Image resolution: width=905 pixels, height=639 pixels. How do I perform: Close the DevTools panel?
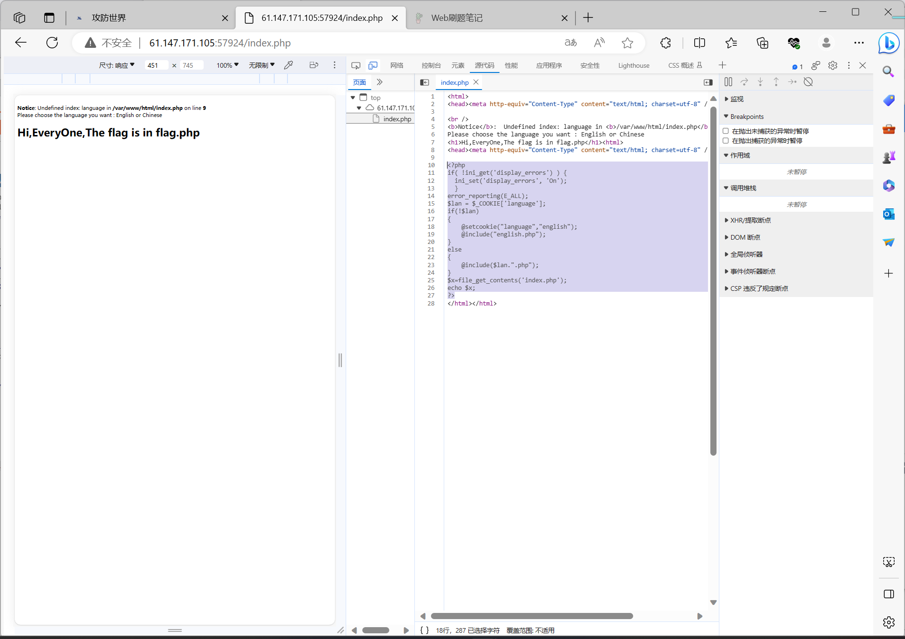point(863,65)
